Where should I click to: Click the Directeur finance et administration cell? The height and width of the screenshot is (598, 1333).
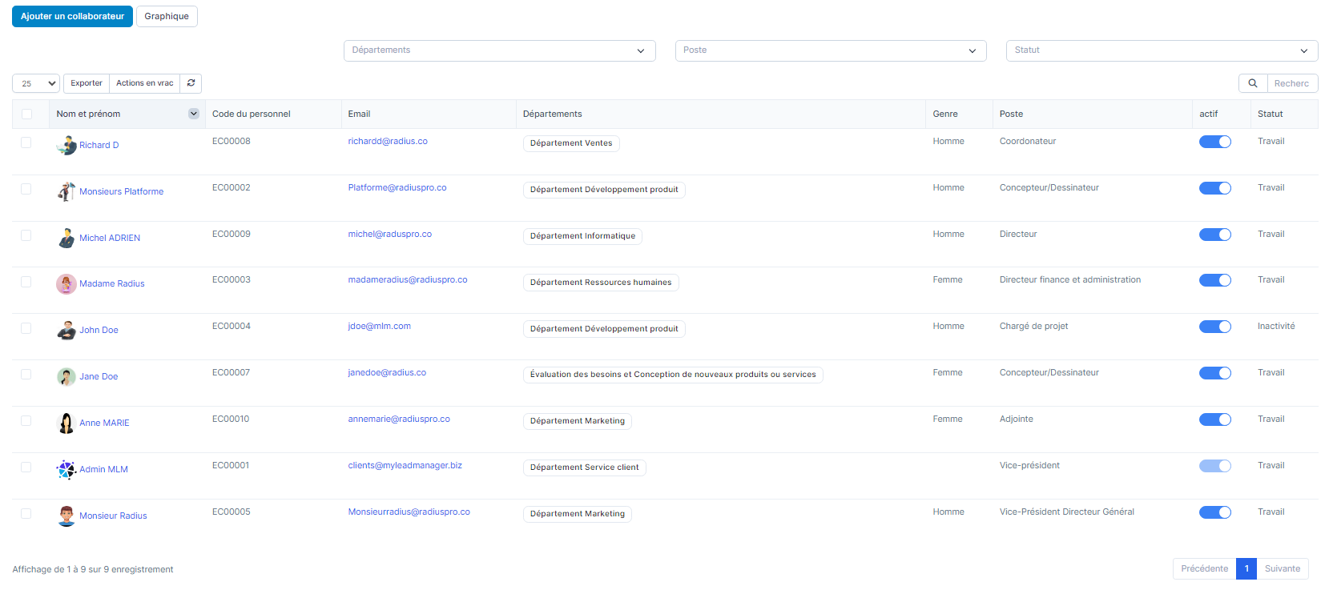tap(1070, 280)
